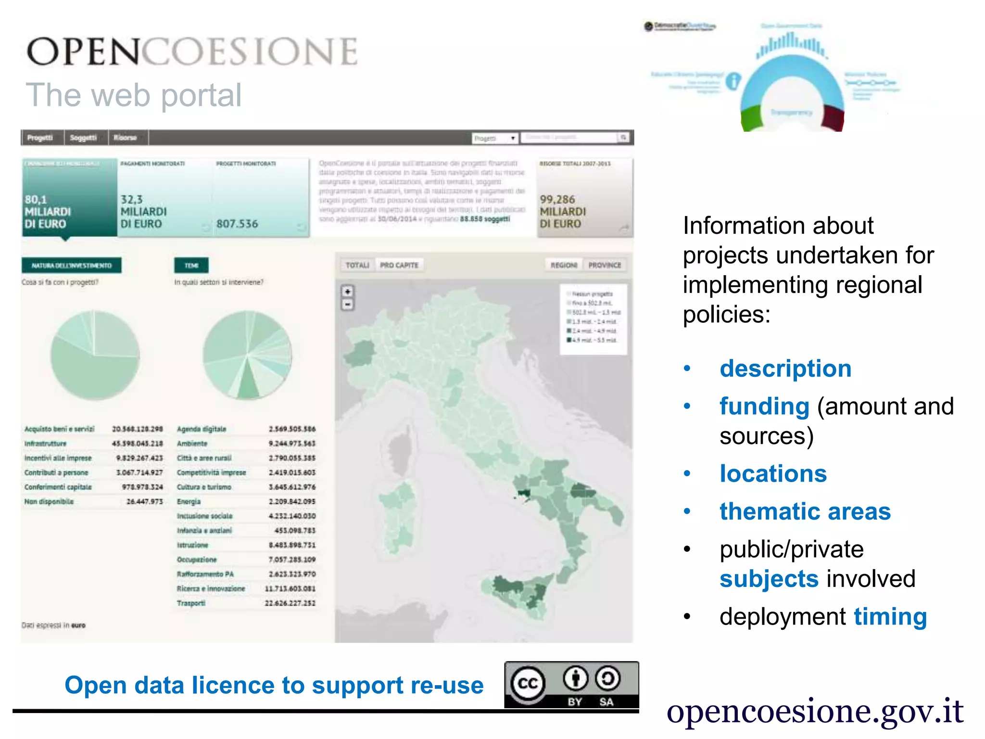Click the CC BY attribution icon

pos(575,678)
